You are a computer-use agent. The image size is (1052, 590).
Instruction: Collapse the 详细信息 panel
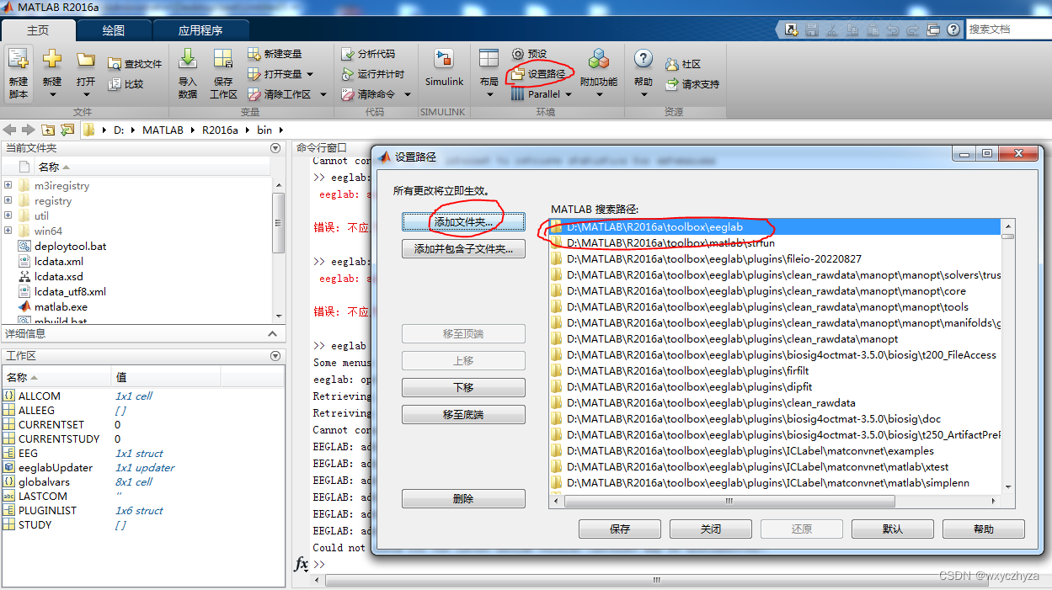coord(273,334)
